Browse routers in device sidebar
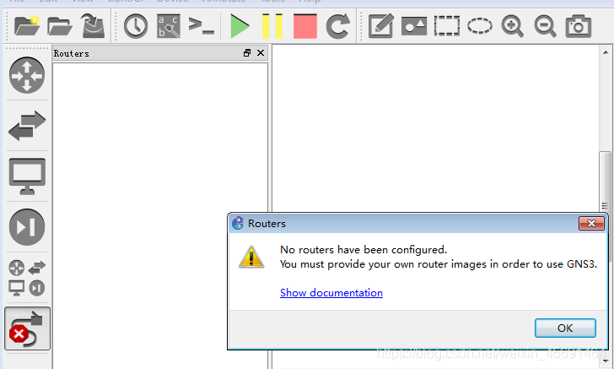Image resolution: width=614 pixels, height=369 pixels. (27, 75)
